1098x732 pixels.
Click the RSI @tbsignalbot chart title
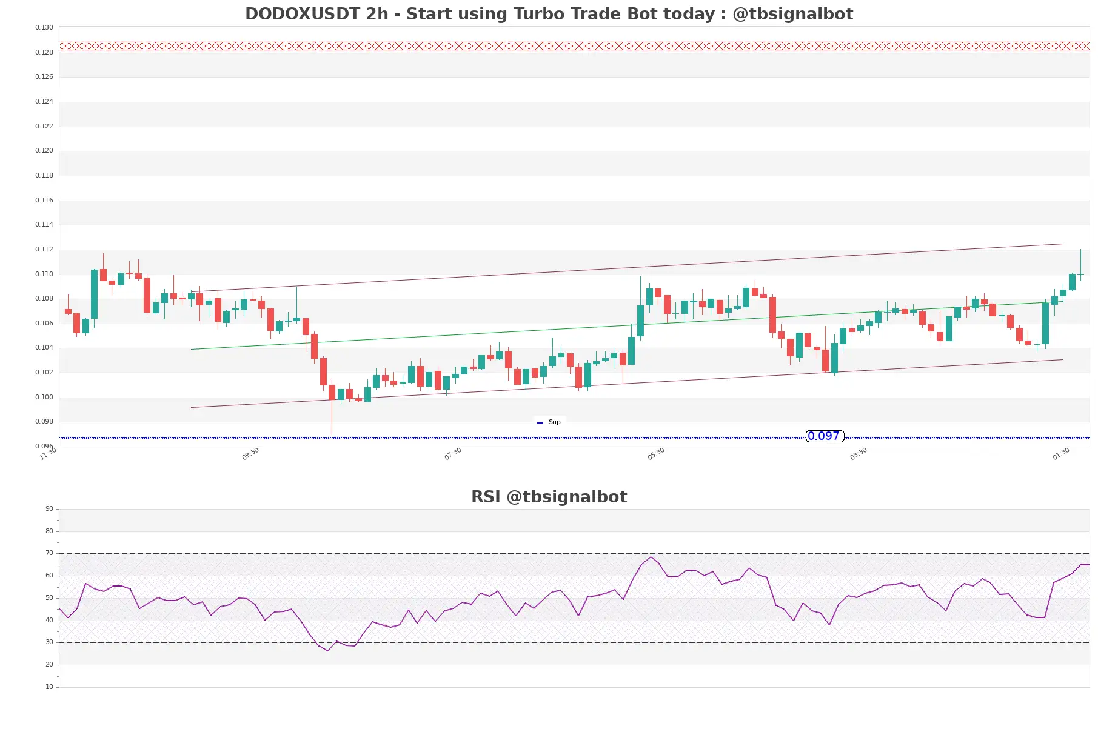tap(549, 497)
